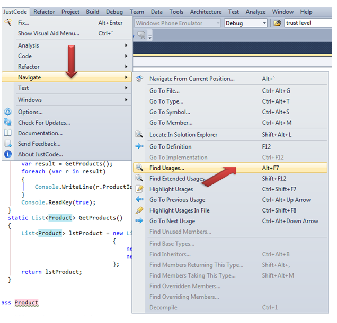The image size is (337, 323).
Task: Select Find Extended Usages entry
Action: pyautogui.click(x=177, y=179)
